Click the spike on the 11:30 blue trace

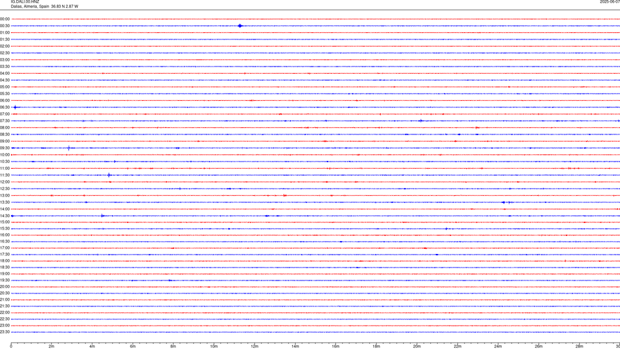click(109, 175)
